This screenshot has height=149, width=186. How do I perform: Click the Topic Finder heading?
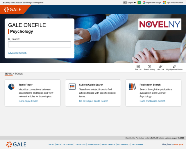click(x=26, y=85)
